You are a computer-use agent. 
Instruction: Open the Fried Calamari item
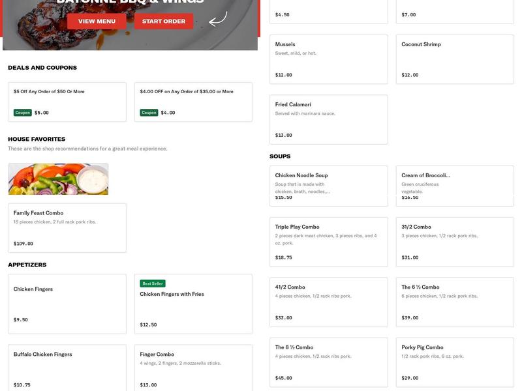328,119
